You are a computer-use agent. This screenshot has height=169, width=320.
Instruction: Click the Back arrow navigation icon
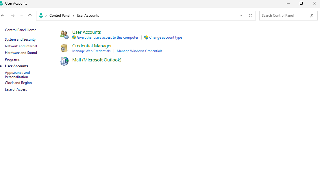click(3, 16)
